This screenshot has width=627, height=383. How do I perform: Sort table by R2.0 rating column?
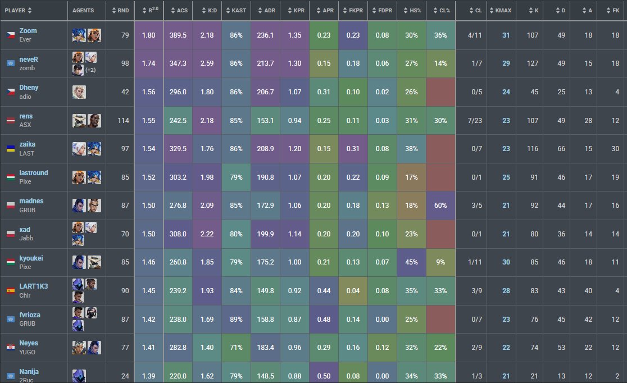[151, 11]
